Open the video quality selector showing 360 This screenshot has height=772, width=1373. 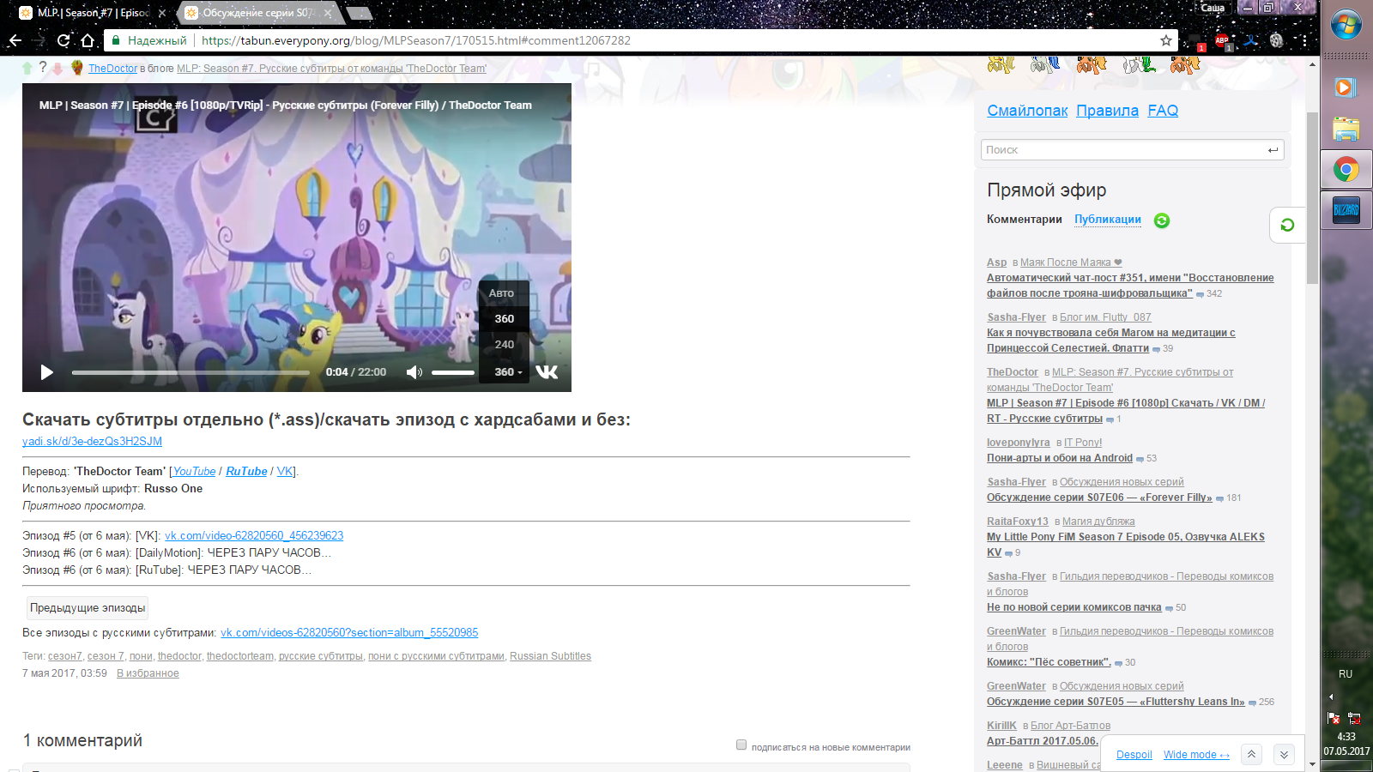coord(508,372)
